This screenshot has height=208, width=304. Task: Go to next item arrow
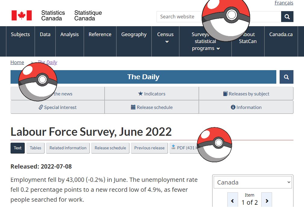(267, 200)
